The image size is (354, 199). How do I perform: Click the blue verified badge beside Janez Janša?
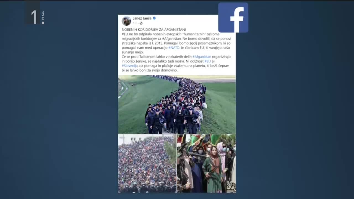[154, 18]
